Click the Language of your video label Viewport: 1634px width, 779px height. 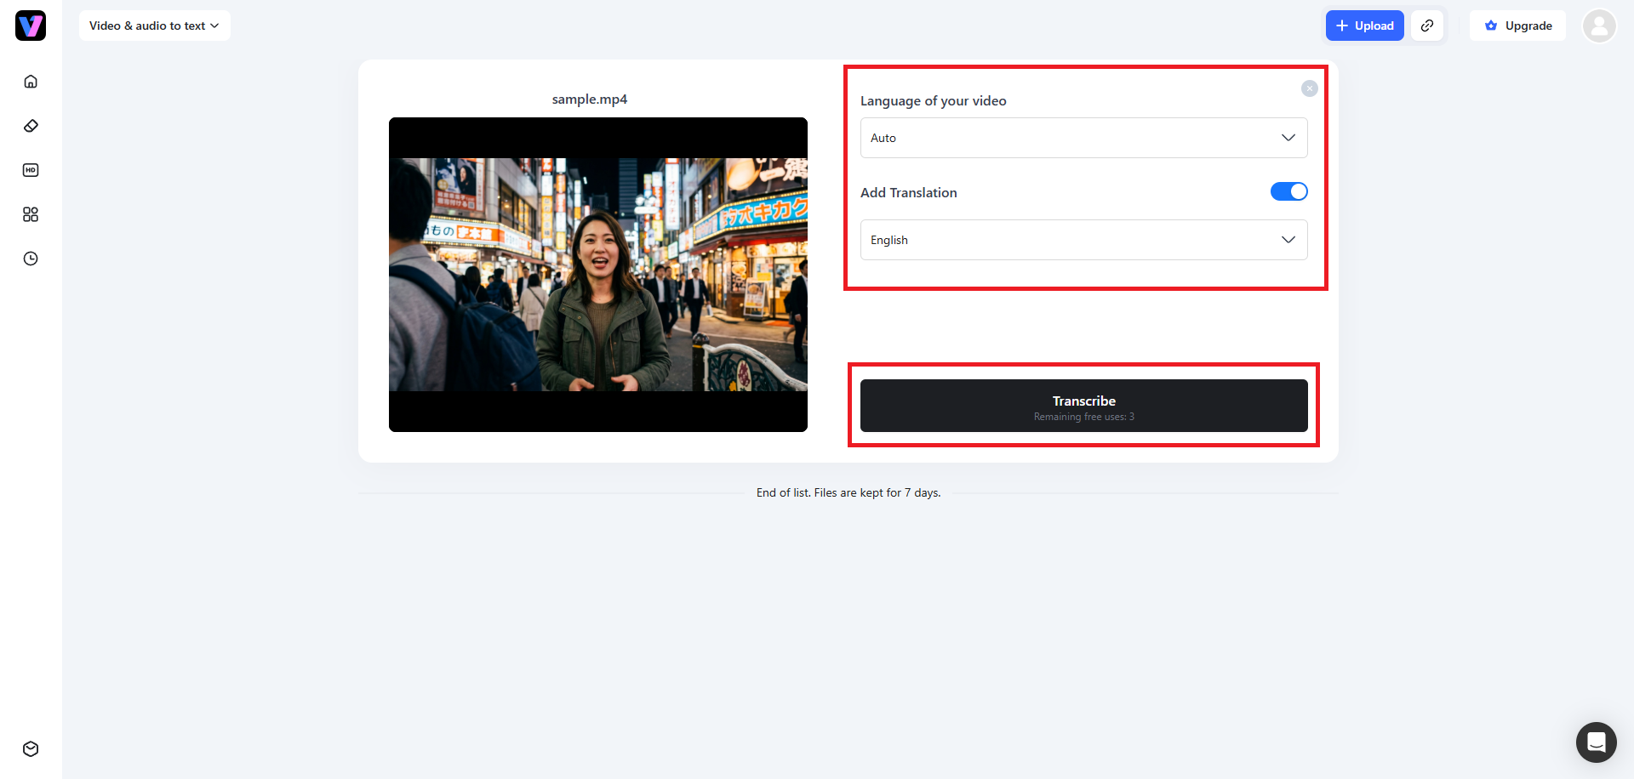(x=933, y=101)
